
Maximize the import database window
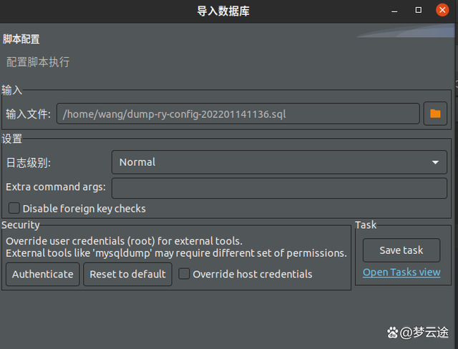(x=418, y=10)
